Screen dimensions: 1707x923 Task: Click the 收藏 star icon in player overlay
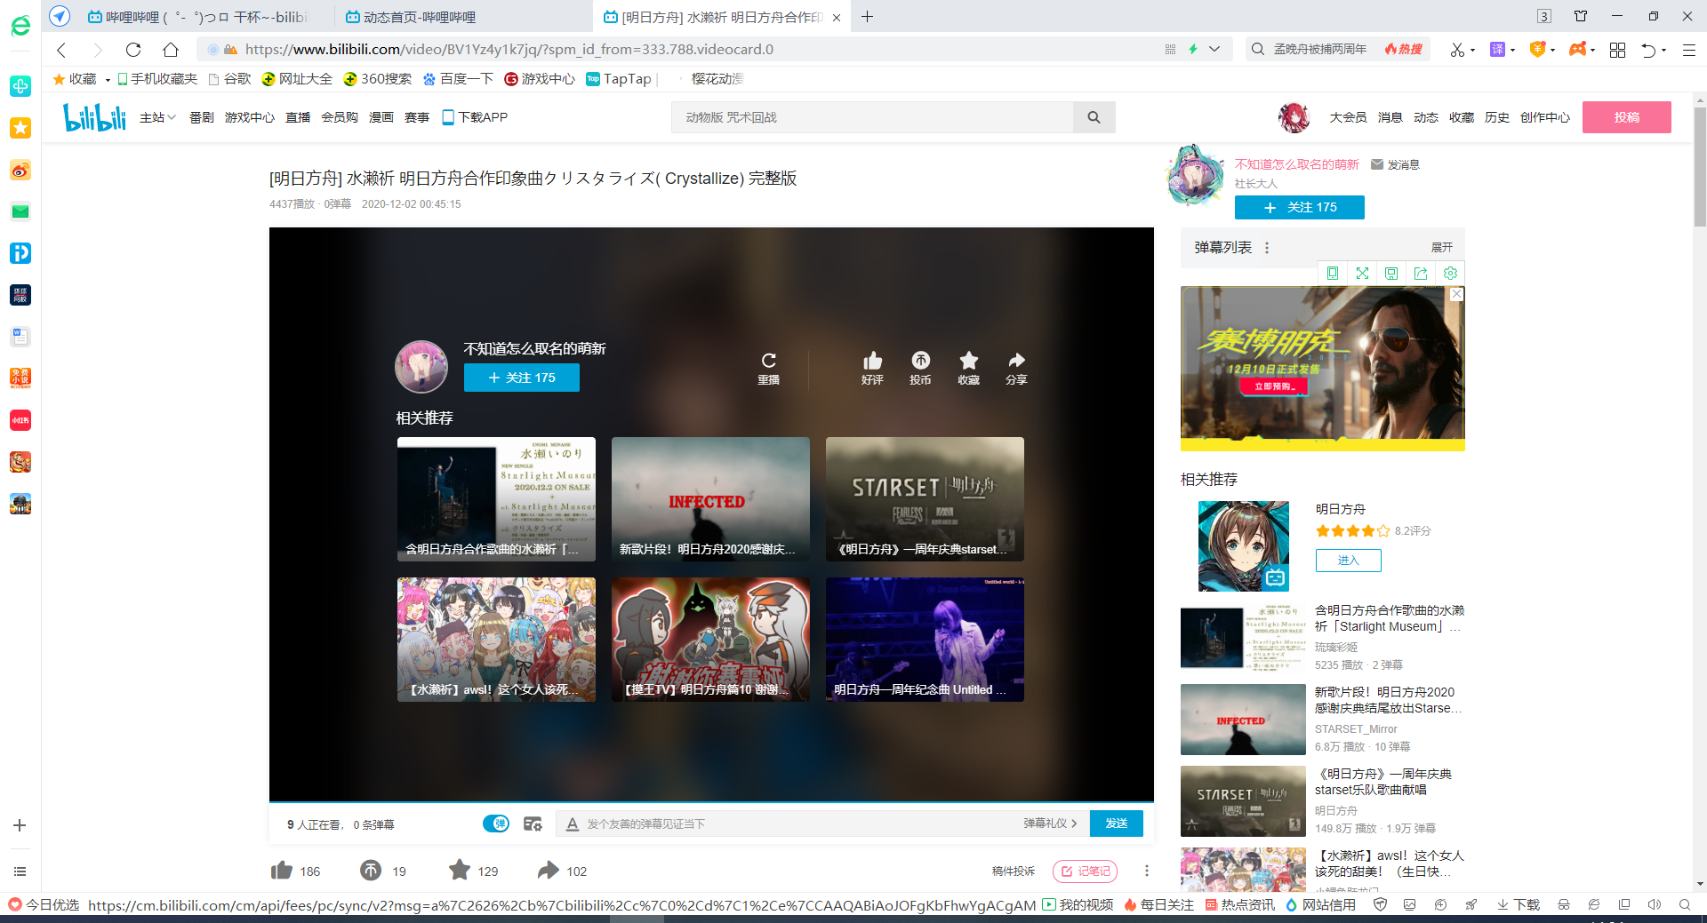tap(968, 361)
